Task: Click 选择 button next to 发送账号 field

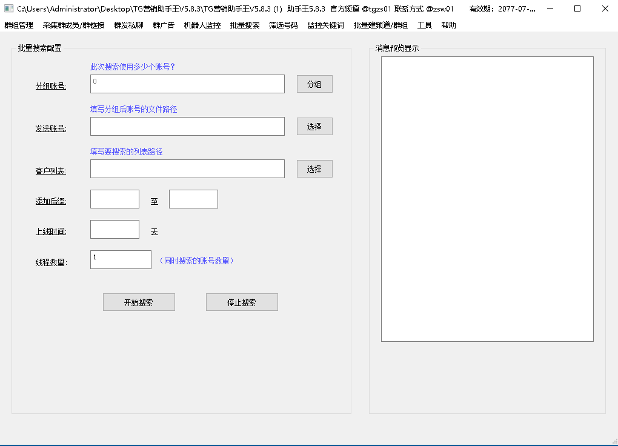Action: [x=314, y=127]
